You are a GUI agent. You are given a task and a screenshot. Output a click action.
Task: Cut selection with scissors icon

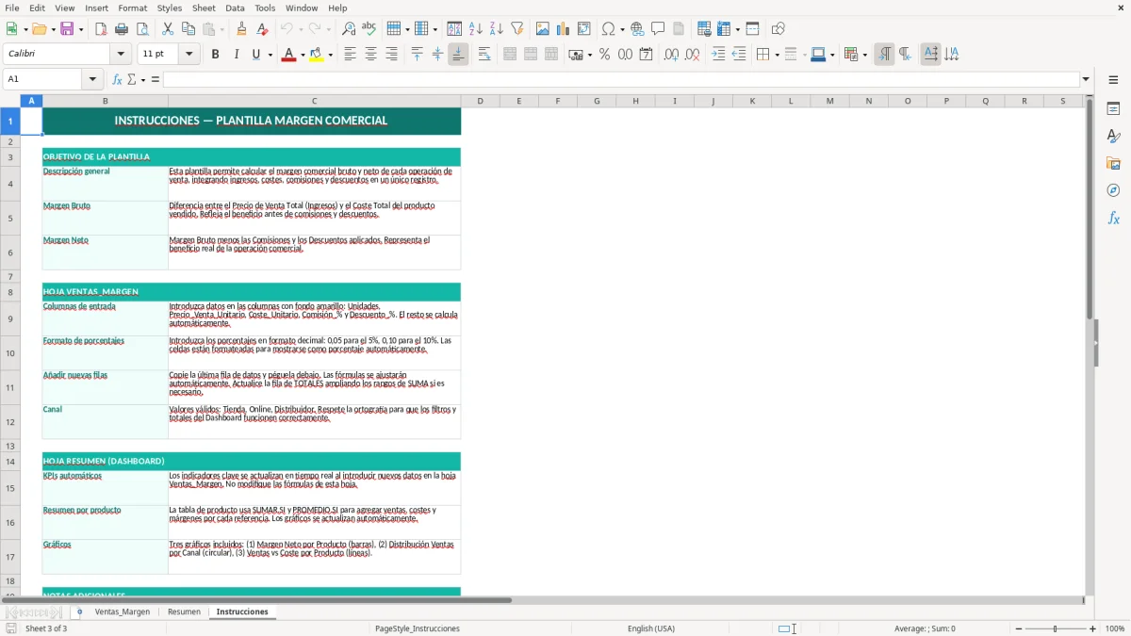coord(168,29)
